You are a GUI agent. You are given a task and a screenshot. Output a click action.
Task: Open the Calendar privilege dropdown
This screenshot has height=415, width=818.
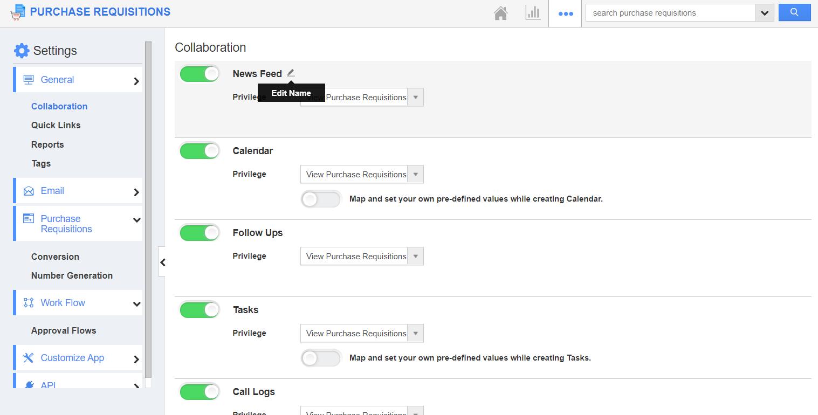[362, 175]
